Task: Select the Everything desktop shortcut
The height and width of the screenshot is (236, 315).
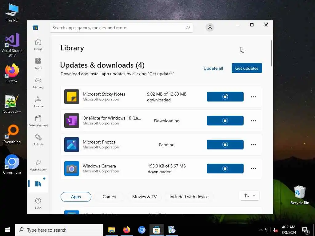Action: pos(12,134)
